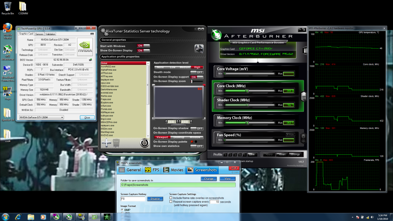Set coordinate space to Desktop

[x=179, y=137]
